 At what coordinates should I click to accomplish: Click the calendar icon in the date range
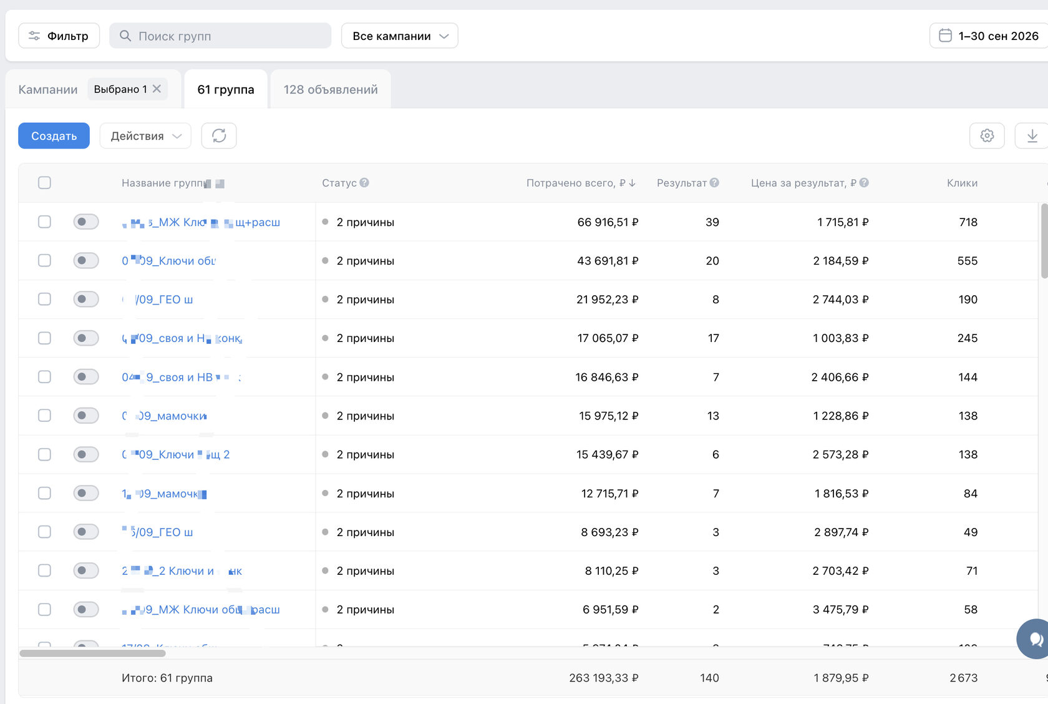(945, 36)
